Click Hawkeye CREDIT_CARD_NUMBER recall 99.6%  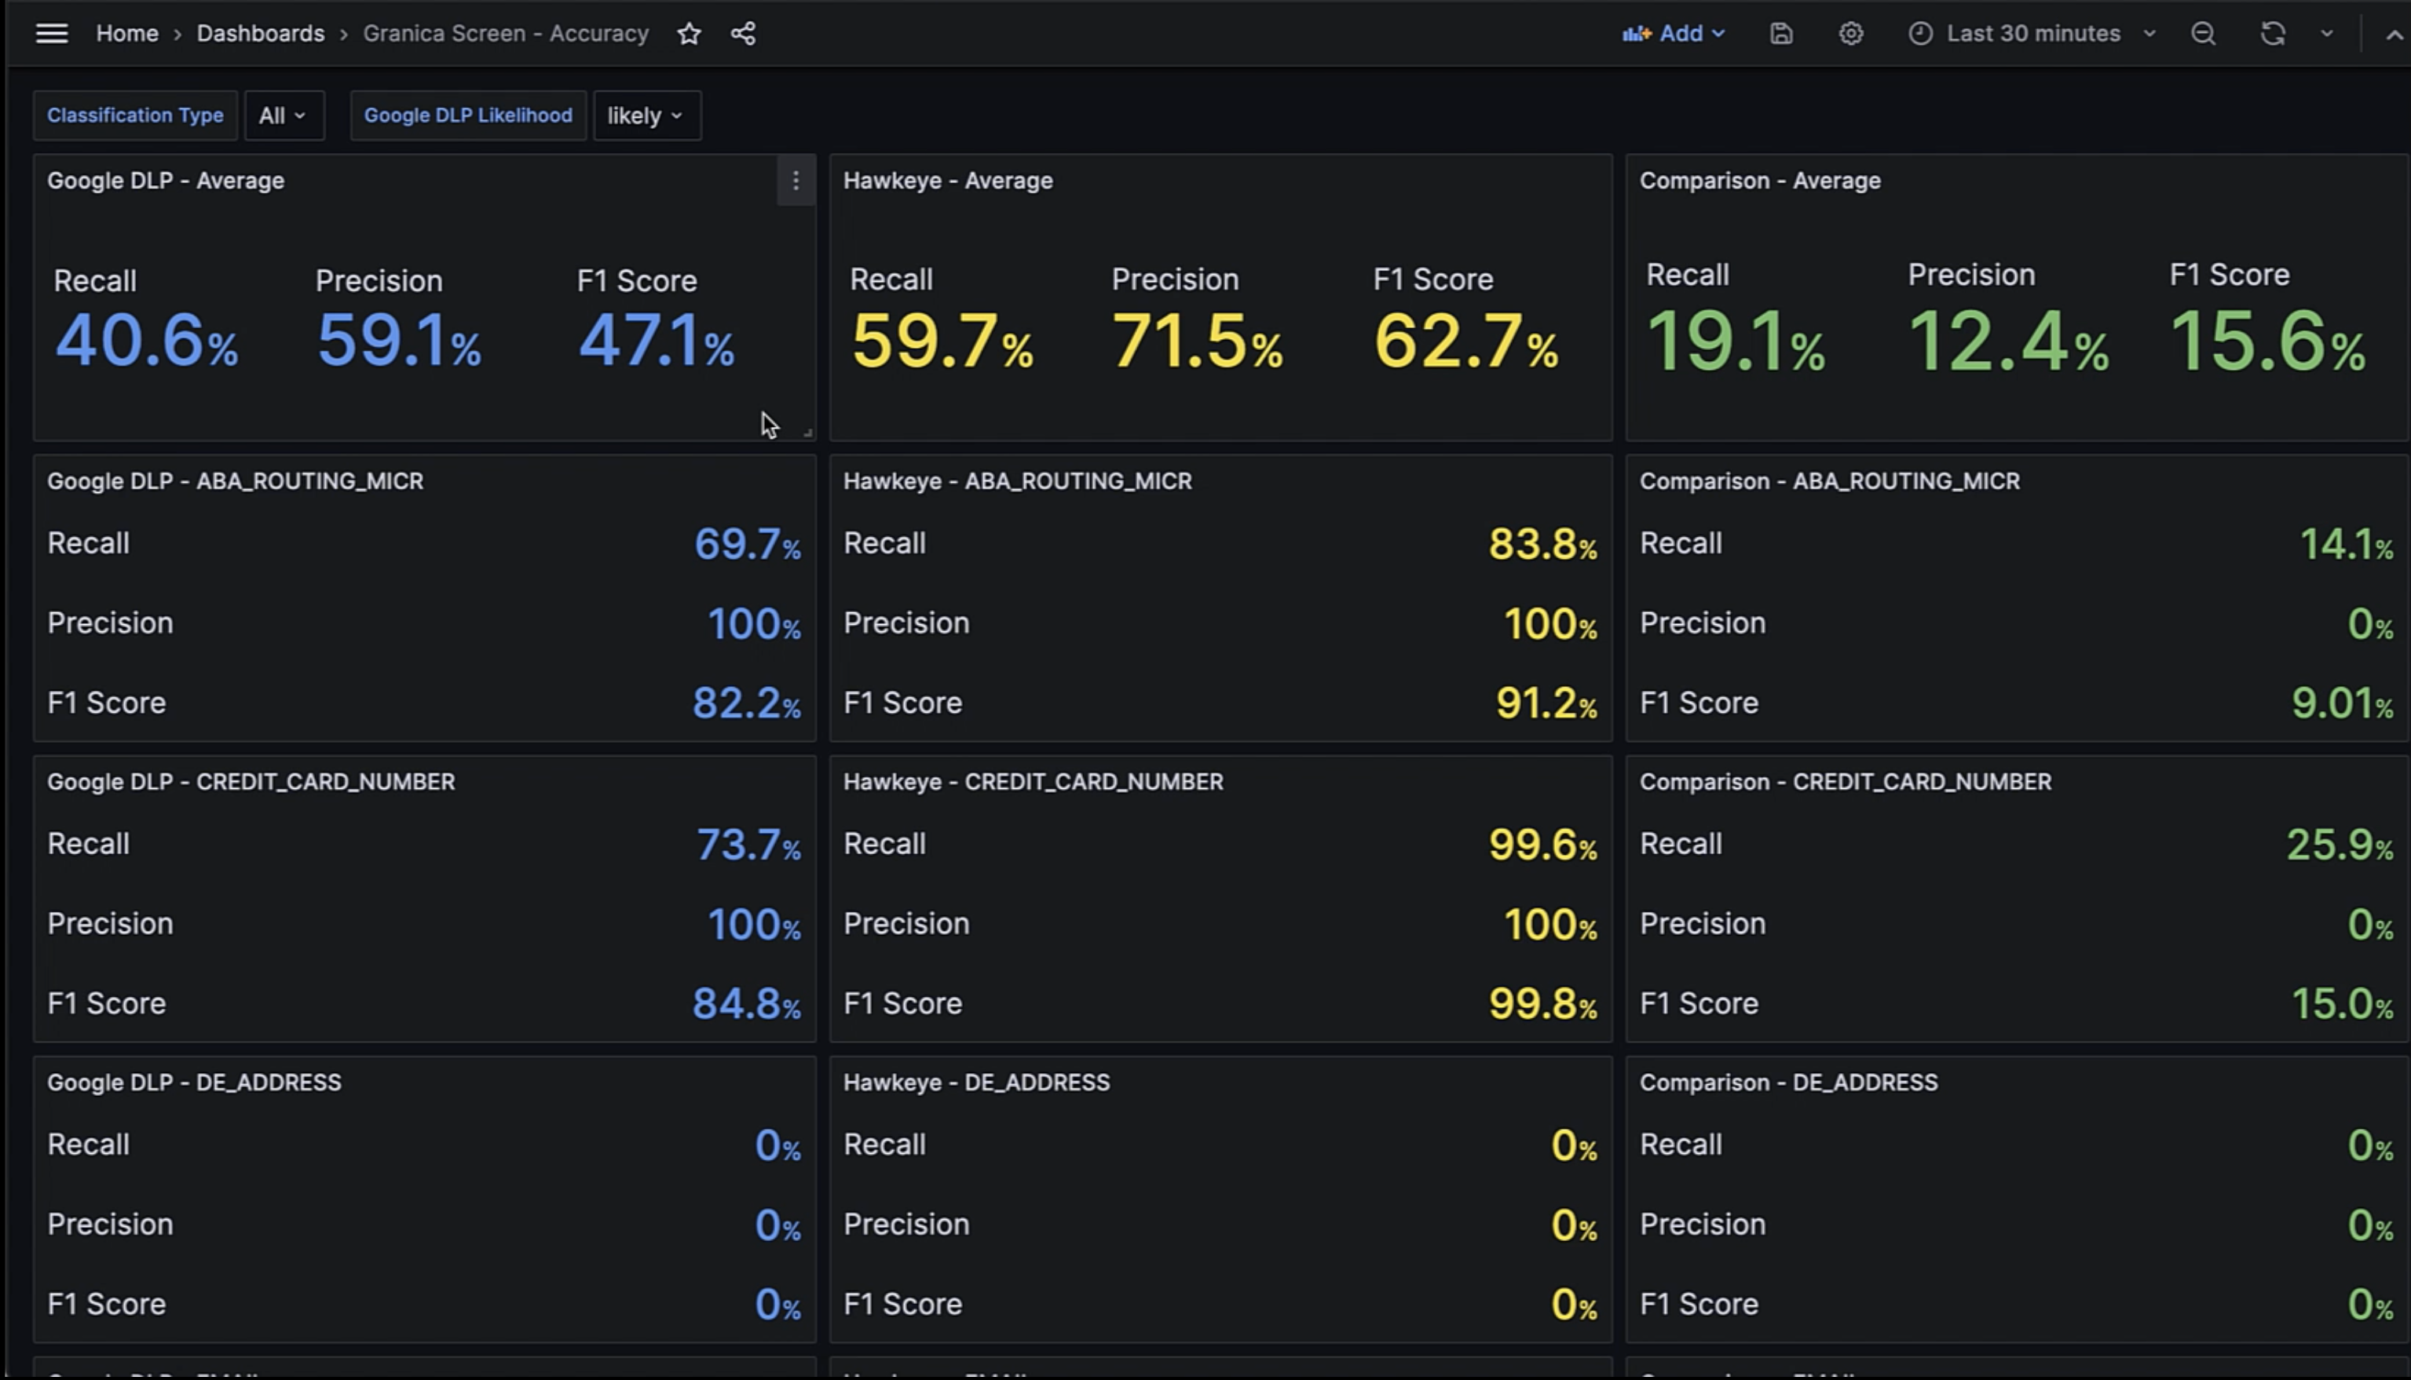coord(1543,845)
